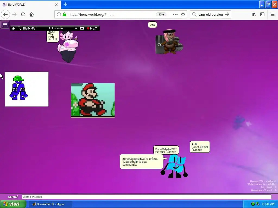Click the 1024x768 resolution label

click(29, 28)
